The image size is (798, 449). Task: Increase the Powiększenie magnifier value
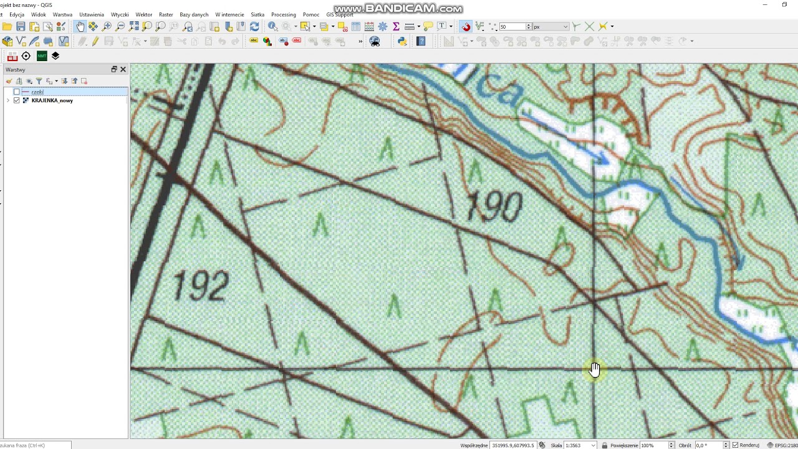[671, 443]
